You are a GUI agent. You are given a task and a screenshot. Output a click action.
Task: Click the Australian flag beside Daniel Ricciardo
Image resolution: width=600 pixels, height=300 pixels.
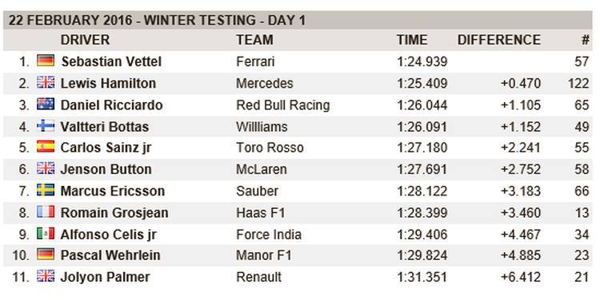pos(46,105)
